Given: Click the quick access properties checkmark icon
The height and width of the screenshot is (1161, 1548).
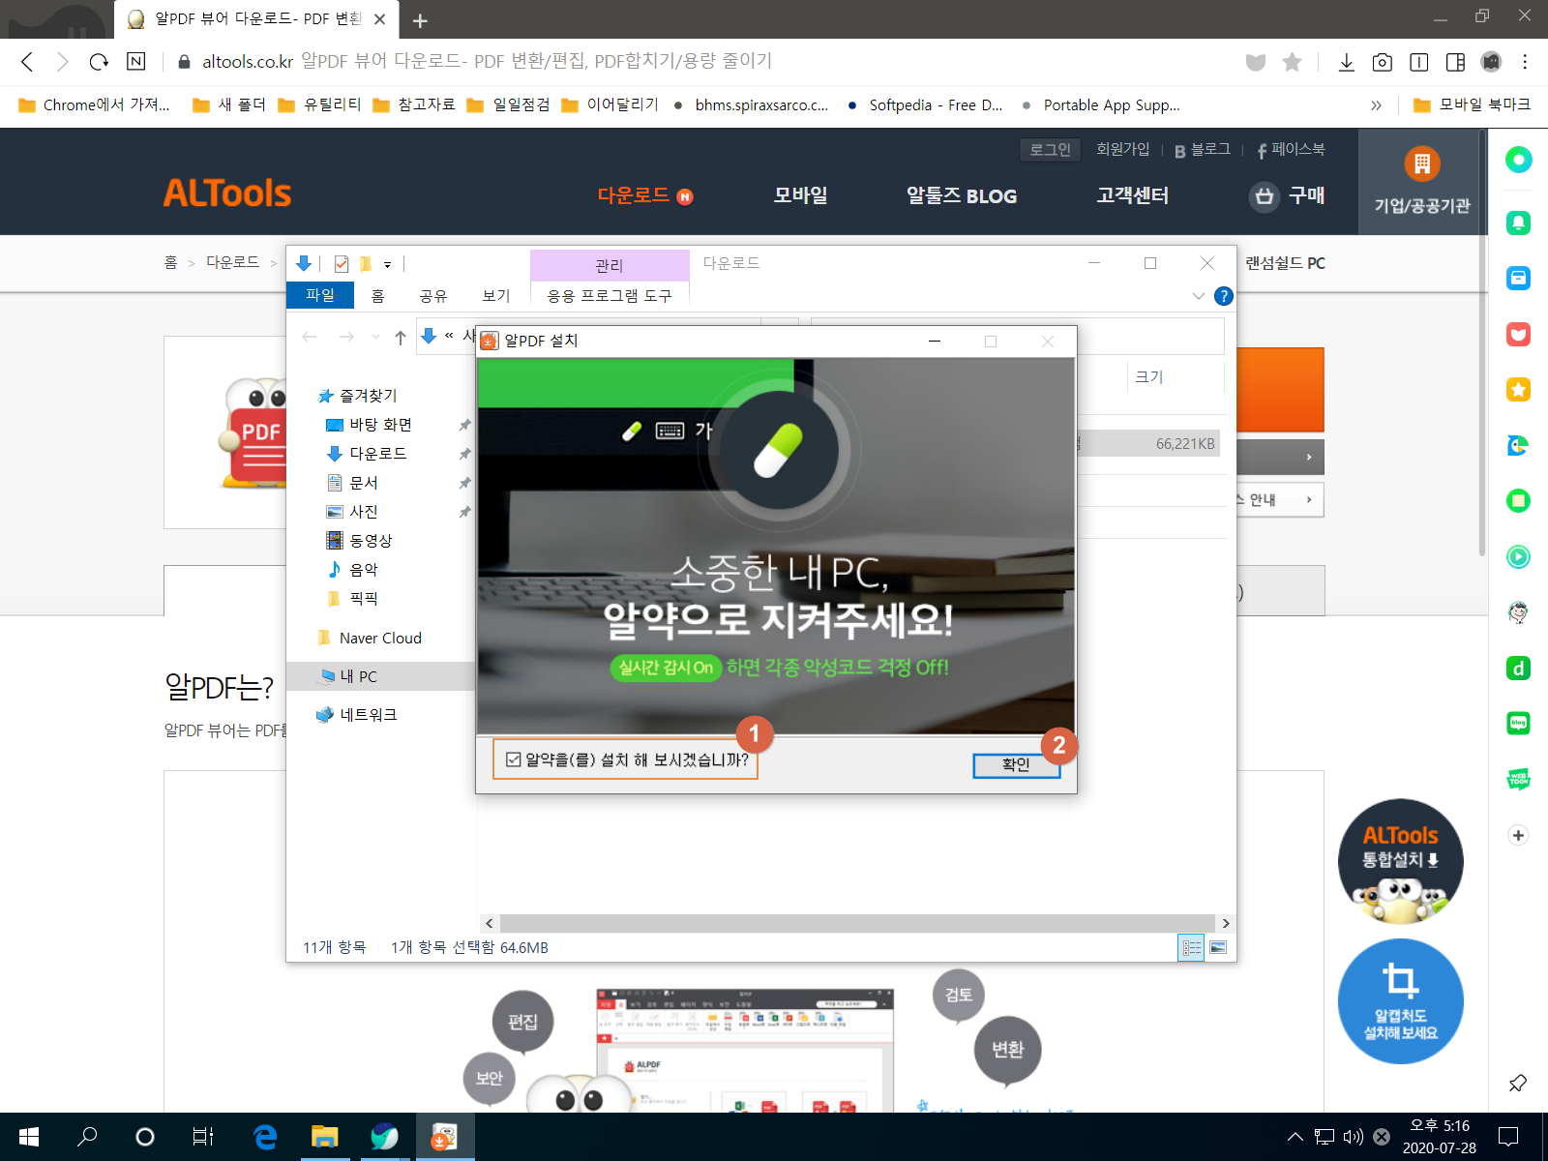Looking at the screenshot, I should [x=342, y=264].
